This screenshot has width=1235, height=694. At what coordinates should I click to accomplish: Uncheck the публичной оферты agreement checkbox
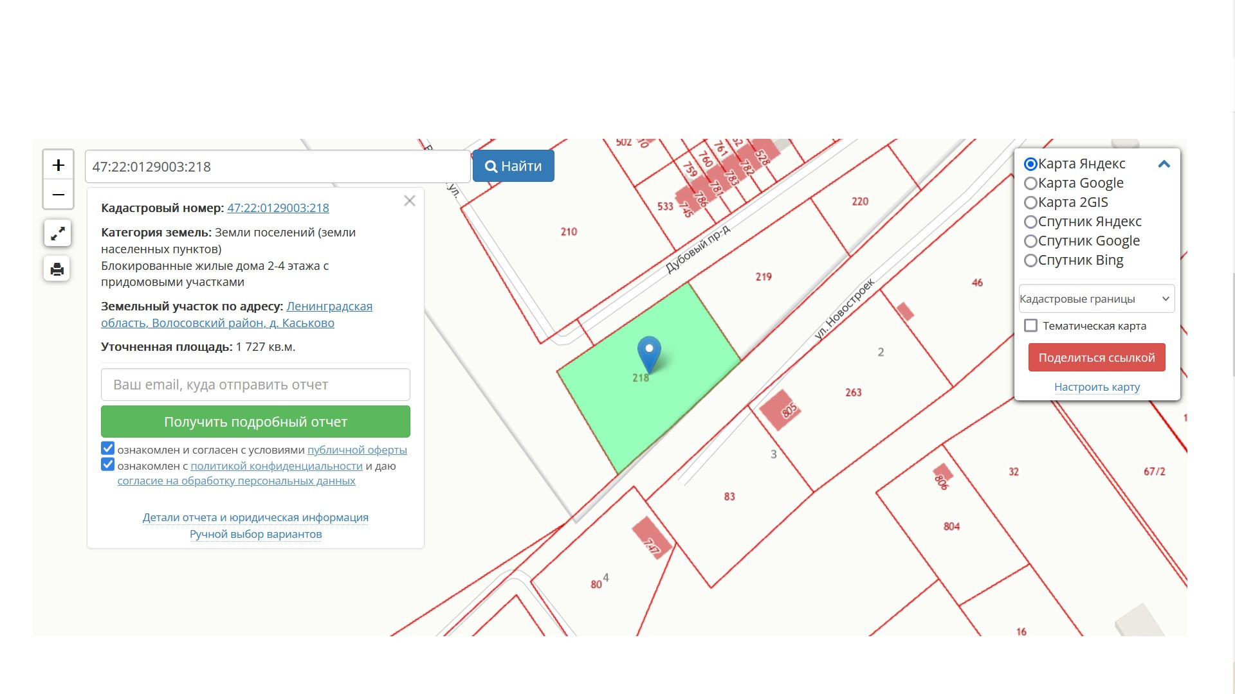click(108, 449)
